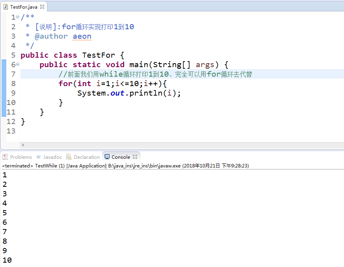The height and width of the screenshot is (267, 344).
Task: Click the underlined word aeon
Action: point(82,36)
